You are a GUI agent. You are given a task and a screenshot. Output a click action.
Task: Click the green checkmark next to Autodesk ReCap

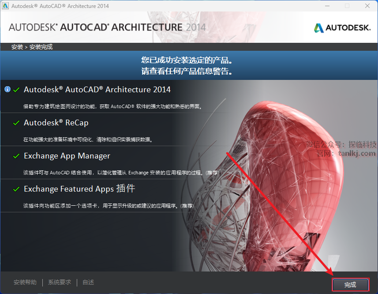click(x=16, y=123)
